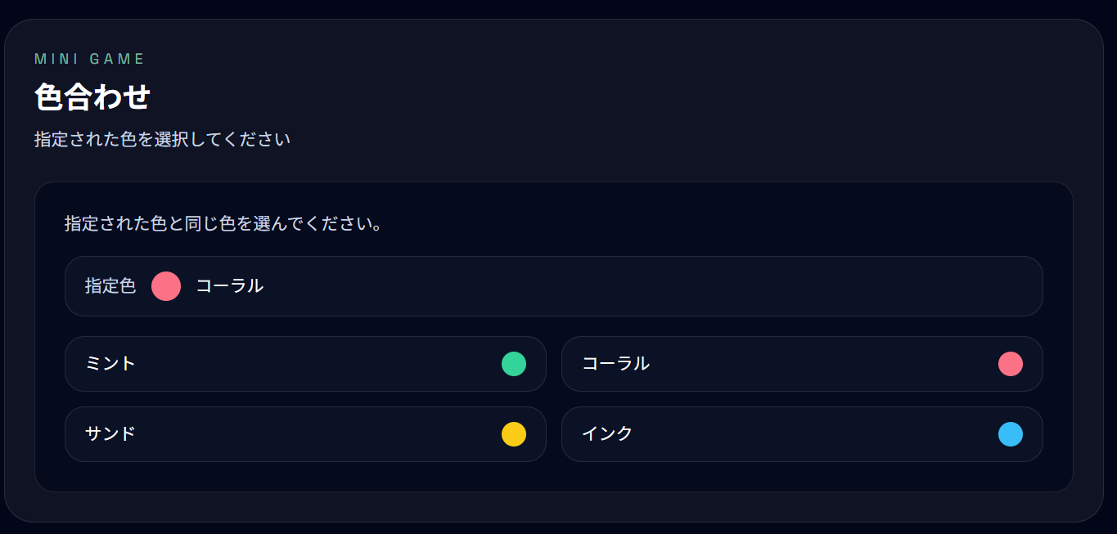Pick the サンド option button

tap(304, 434)
